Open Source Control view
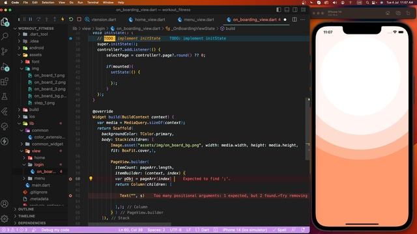The image size is (417, 234). pyautogui.click(x=5, y=51)
